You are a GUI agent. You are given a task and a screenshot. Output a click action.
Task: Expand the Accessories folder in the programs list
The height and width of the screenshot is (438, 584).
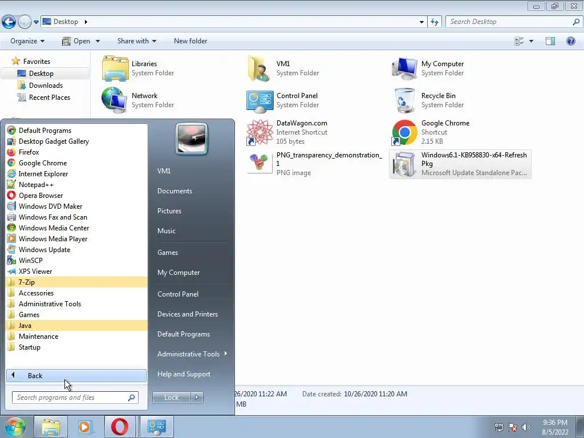76,293
